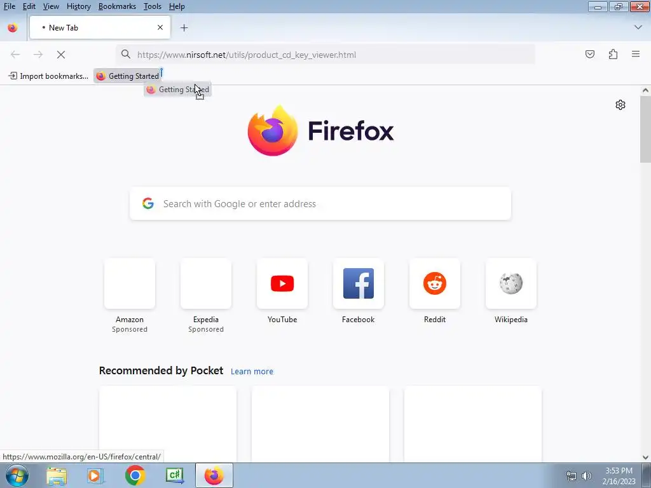Open the Help menu

[177, 6]
